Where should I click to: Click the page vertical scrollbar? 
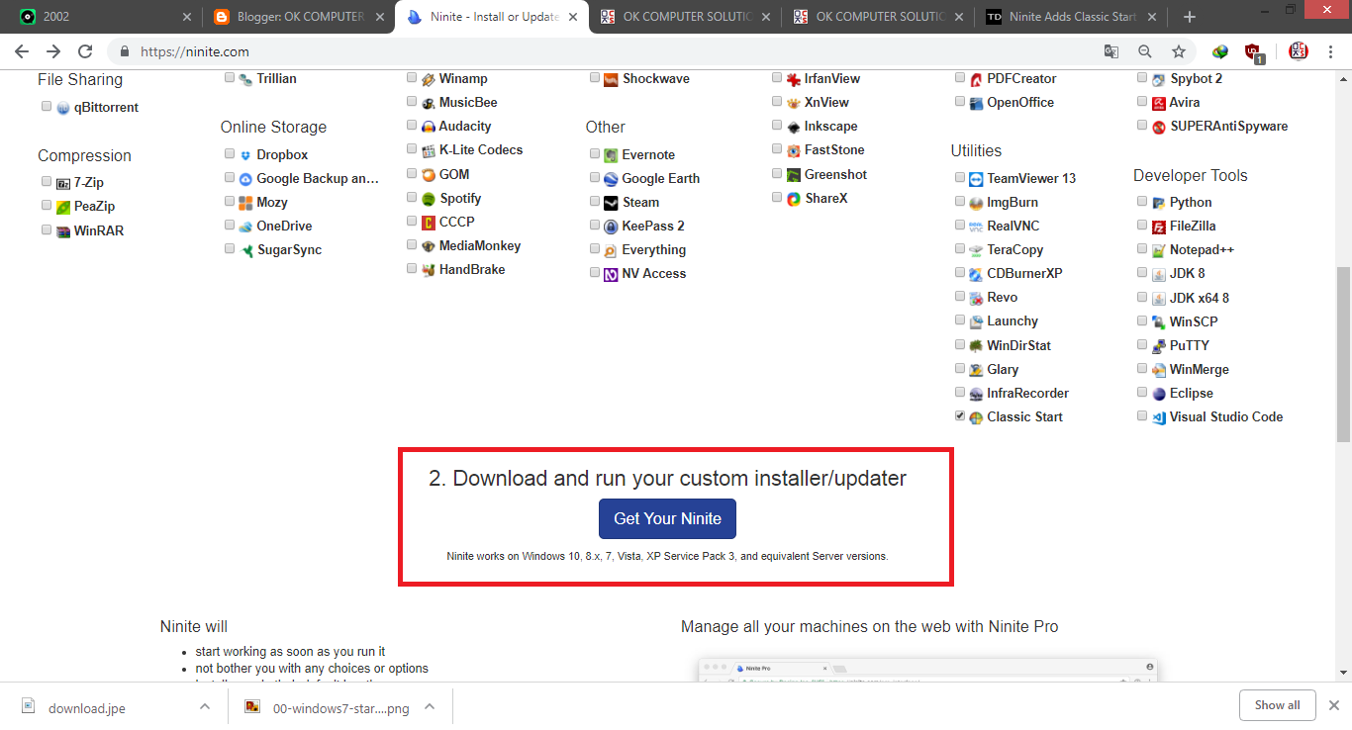[x=1343, y=353]
